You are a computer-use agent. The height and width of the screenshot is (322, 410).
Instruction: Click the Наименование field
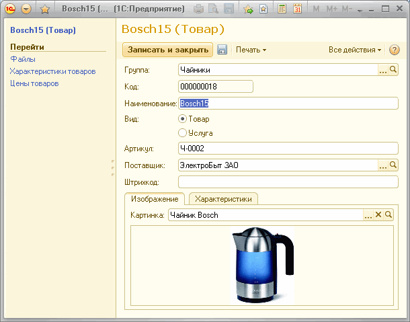pos(288,104)
